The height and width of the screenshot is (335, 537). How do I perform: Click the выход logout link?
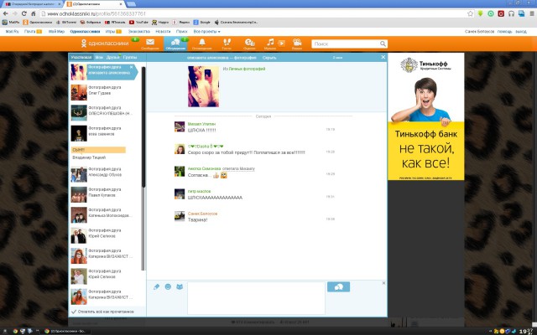521,32
